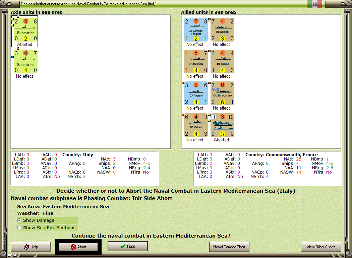Click the Country: Italy label
Screen dimensions: 352x258
tap(78, 155)
